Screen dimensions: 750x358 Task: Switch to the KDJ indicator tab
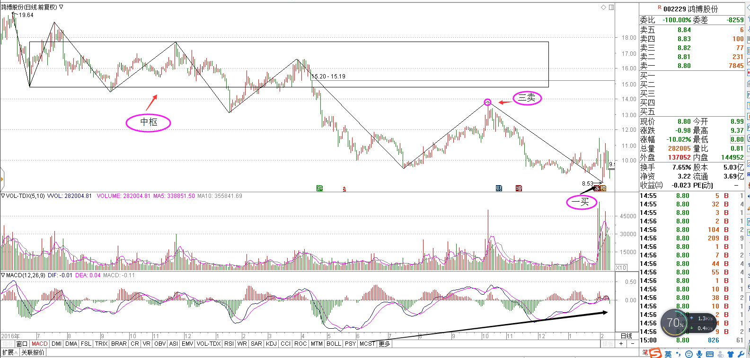tap(271, 344)
